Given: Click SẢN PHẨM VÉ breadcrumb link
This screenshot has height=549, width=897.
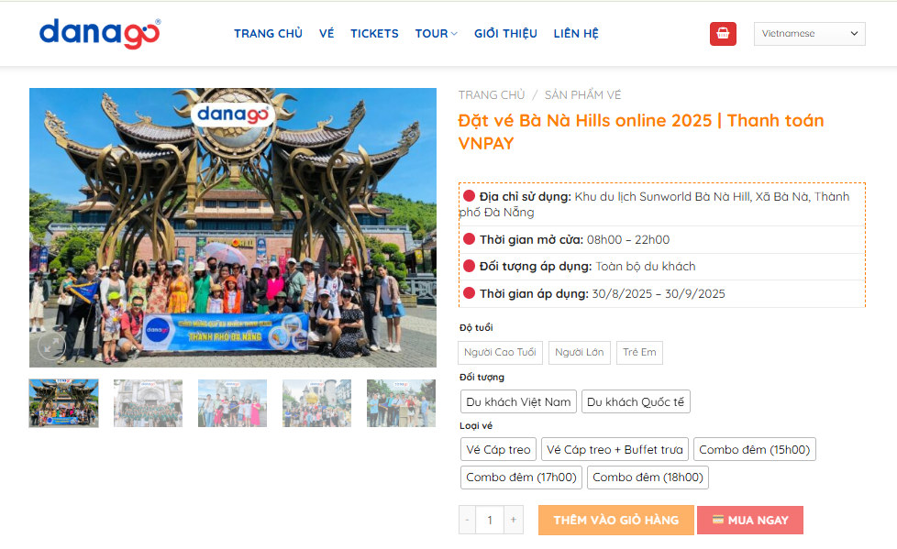Looking at the screenshot, I should coord(582,95).
